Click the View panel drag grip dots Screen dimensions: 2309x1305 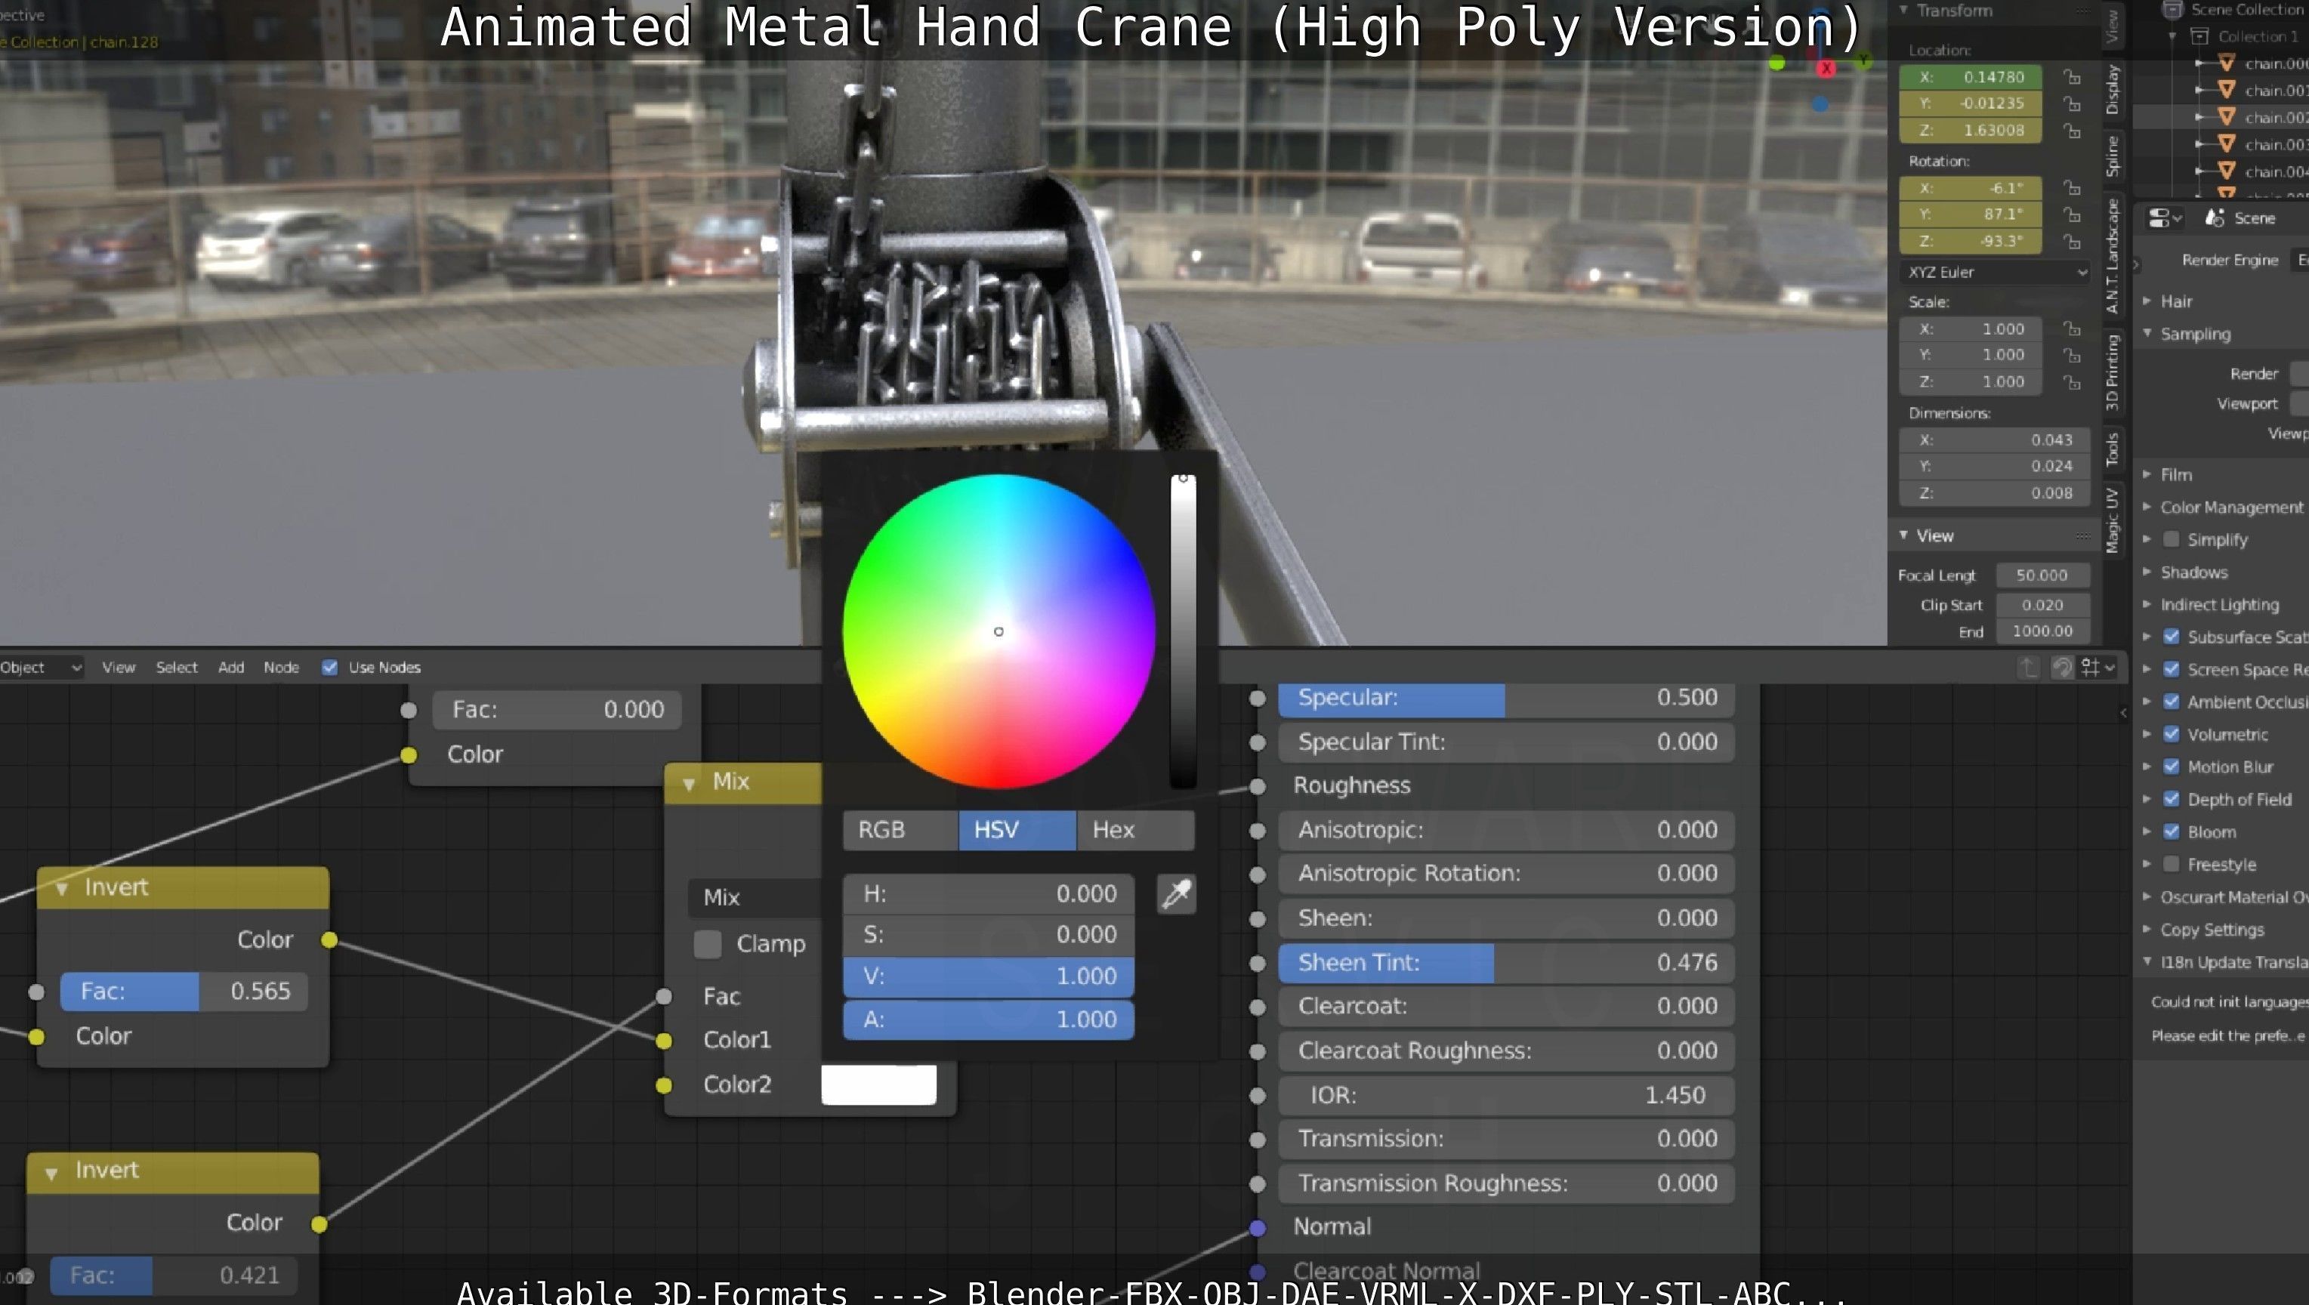pyautogui.click(x=2082, y=536)
